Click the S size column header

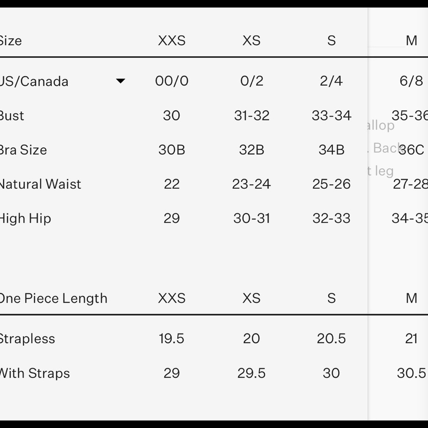(x=331, y=41)
